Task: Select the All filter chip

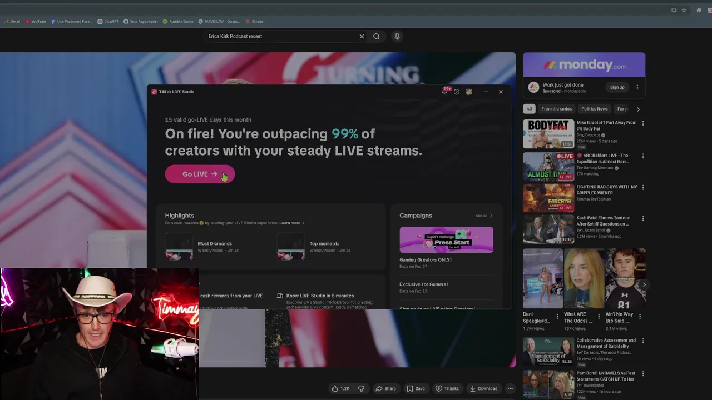Action: 529,109
